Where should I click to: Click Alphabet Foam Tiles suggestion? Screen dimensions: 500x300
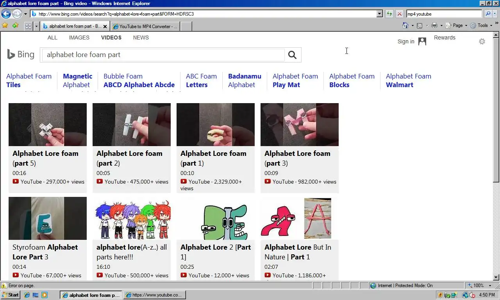pos(29,80)
